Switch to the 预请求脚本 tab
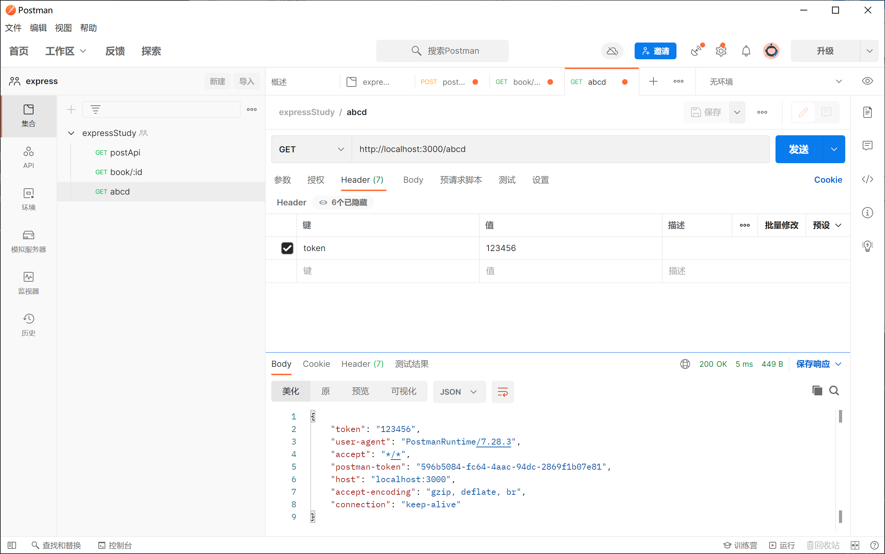The height and width of the screenshot is (554, 885). click(x=461, y=180)
